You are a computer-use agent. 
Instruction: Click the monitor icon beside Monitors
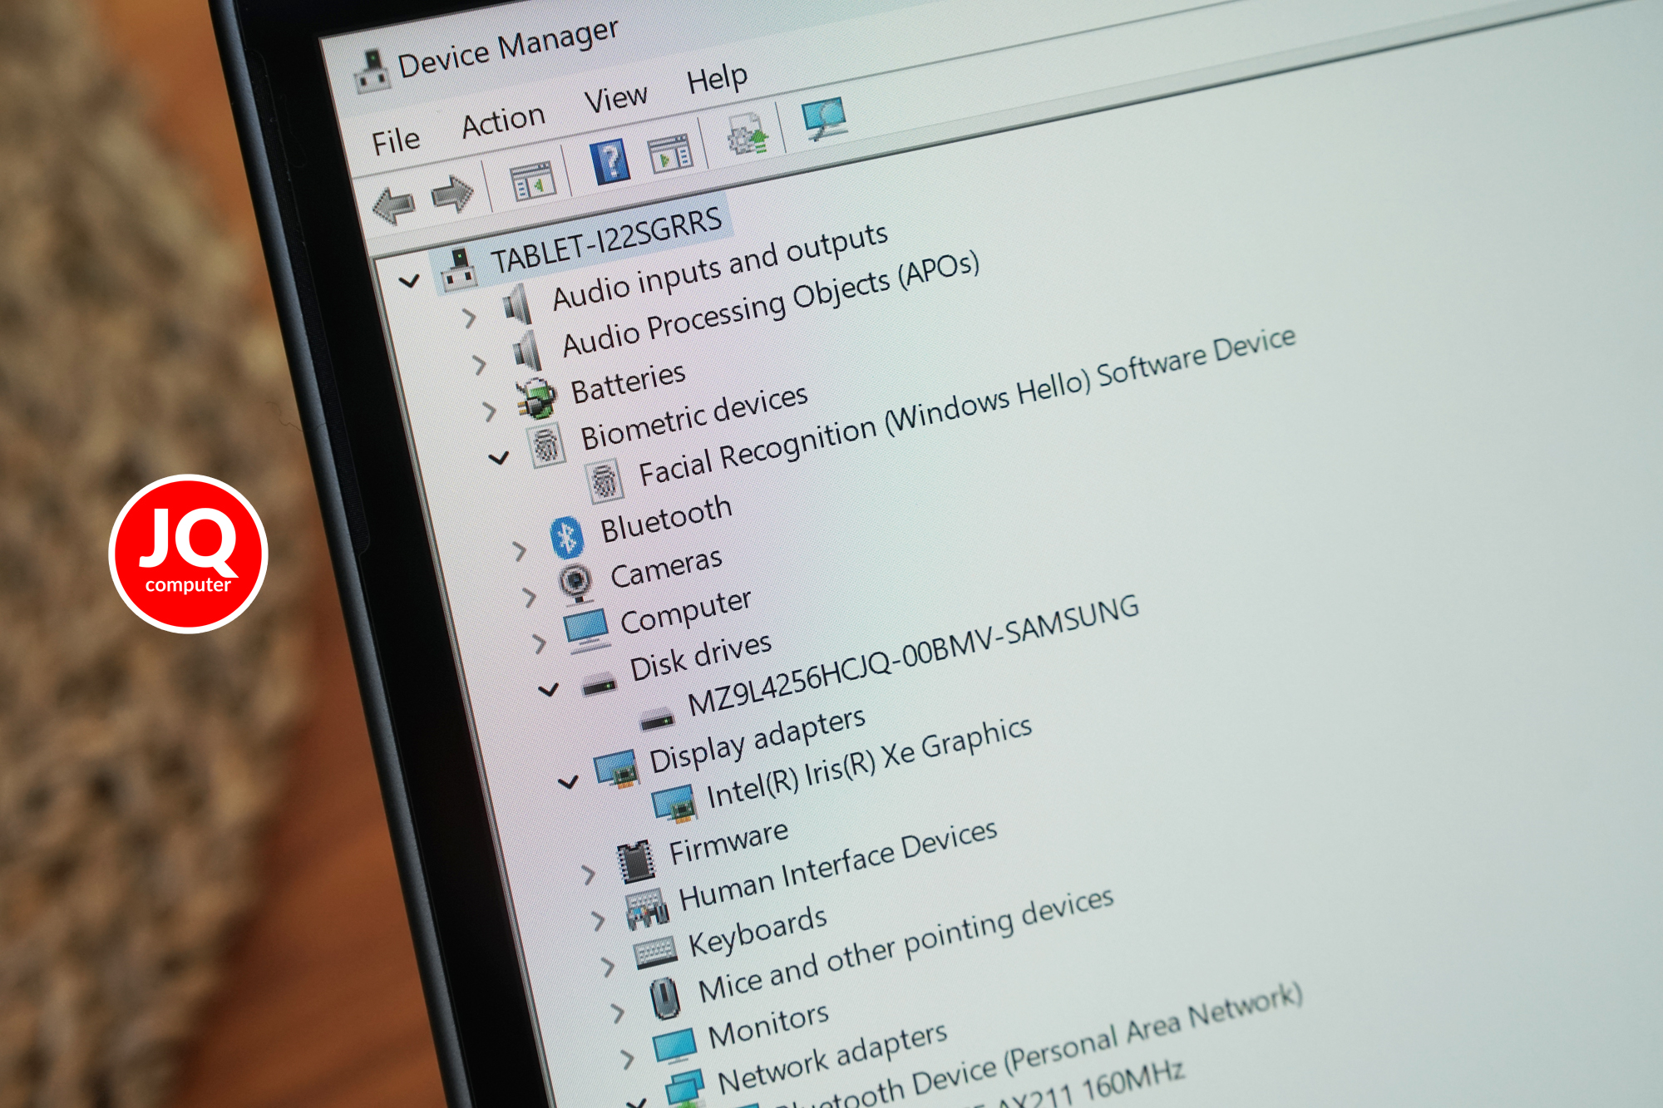[x=675, y=1046]
